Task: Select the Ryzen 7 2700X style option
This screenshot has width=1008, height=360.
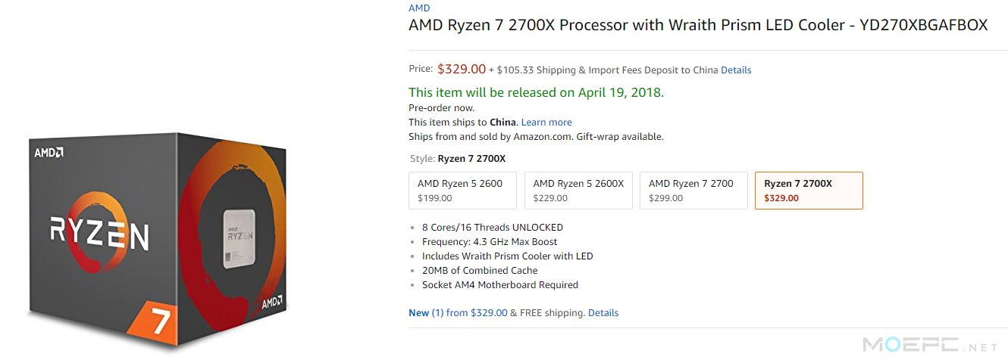Action: point(809,191)
